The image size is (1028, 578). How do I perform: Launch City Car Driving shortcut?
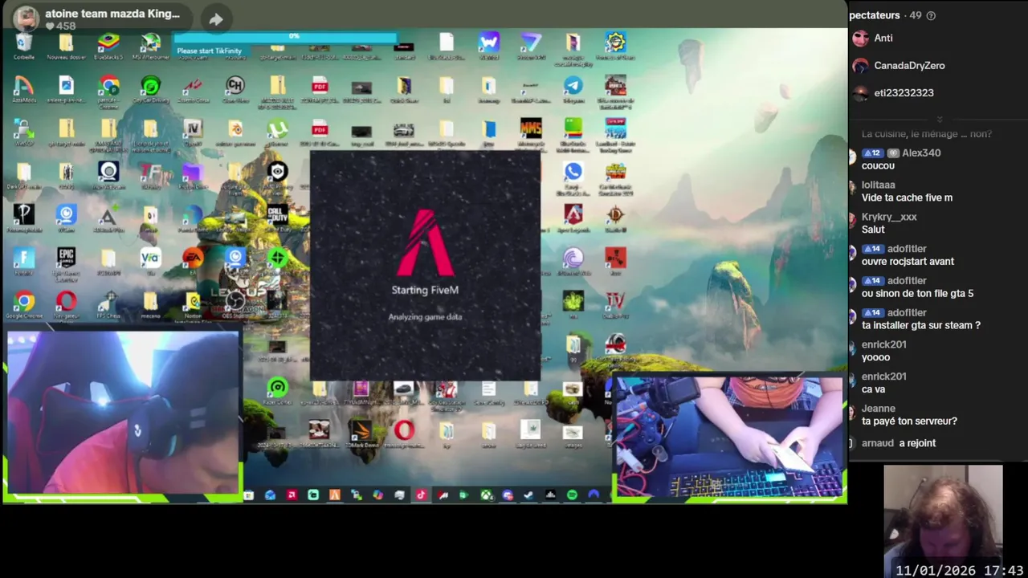click(x=150, y=88)
